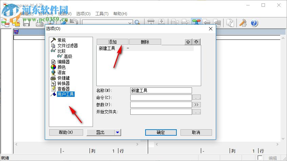Open the 选项(O) menu

[x=83, y=14]
